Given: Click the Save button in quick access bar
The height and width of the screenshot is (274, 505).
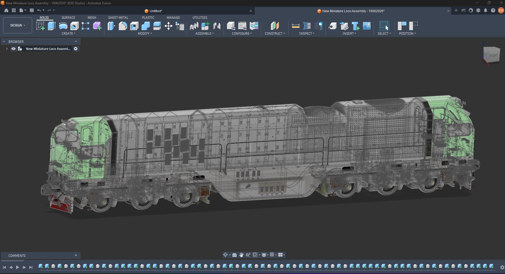Looking at the screenshot, I should (32, 10).
